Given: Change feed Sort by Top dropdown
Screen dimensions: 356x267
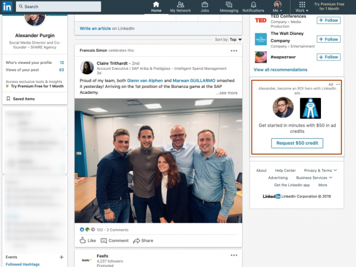Looking at the screenshot, I should [x=234, y=39].
